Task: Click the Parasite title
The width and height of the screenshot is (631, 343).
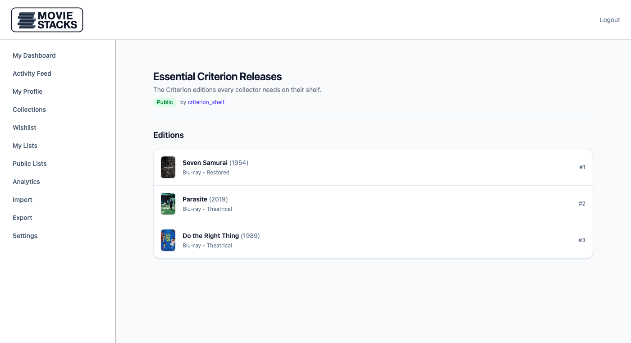Action: coord(195,199)
